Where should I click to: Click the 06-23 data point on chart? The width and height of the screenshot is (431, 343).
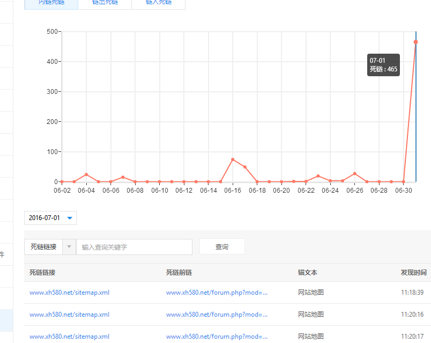[x=318, y=176]
